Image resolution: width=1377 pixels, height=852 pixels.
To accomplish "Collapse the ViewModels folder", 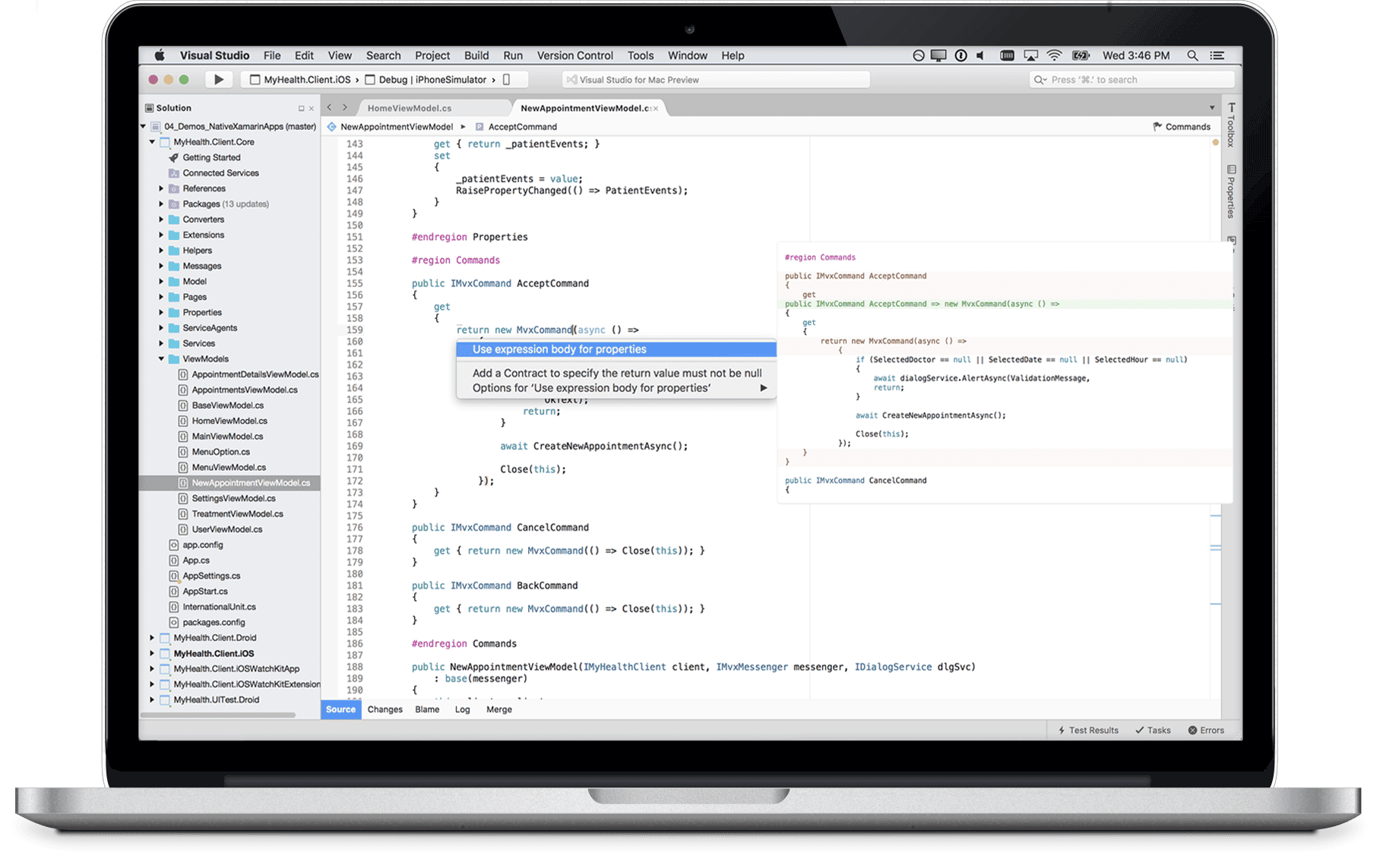I will click(x=161, y=358).
